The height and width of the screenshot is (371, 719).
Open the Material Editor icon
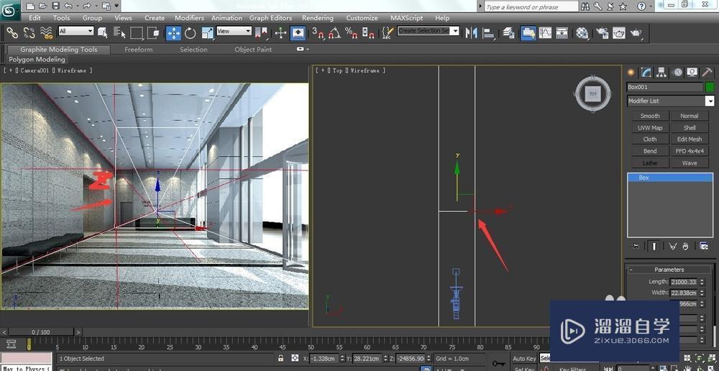point(582,32)
